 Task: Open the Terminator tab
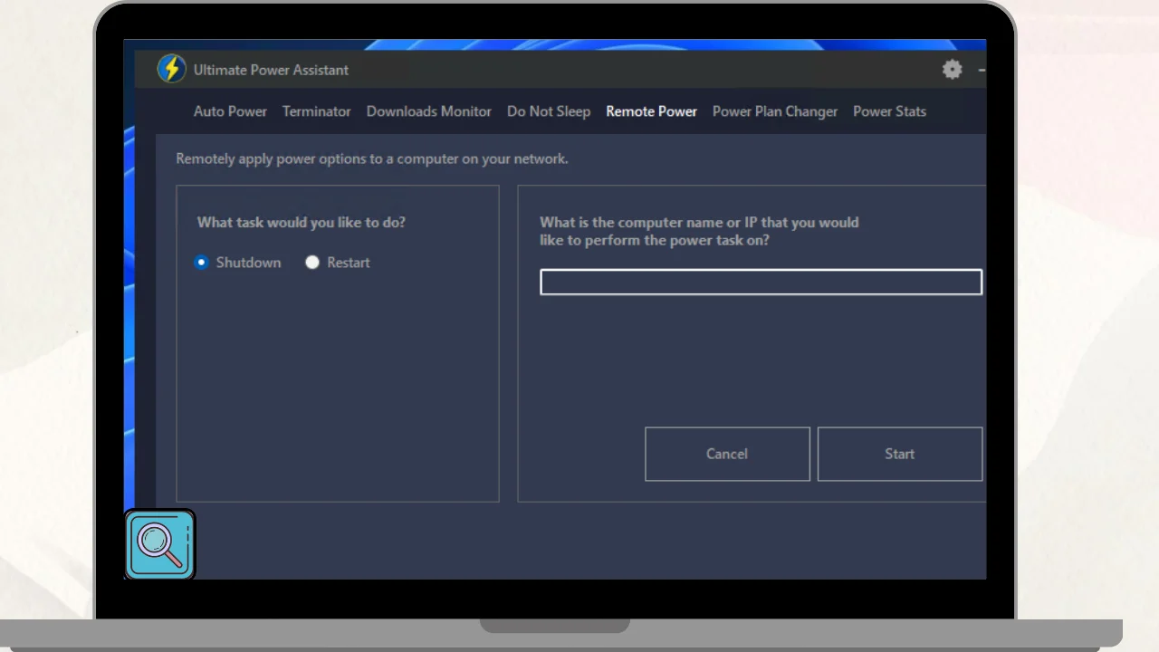(x=316, y=111)
